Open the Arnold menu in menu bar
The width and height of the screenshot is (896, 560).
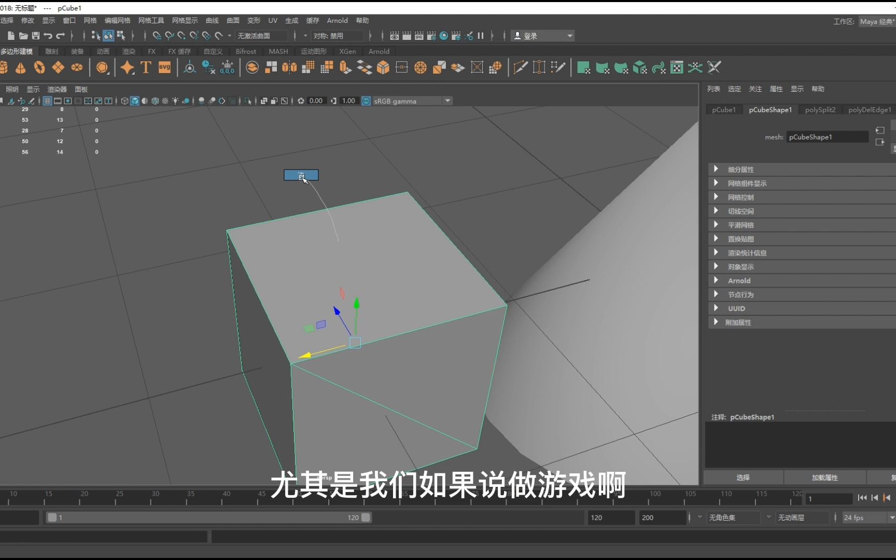click(x=337, y=20)
